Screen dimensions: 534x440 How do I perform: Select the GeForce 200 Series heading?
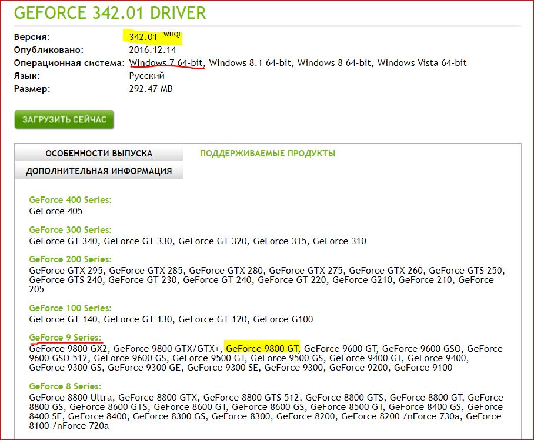[x=70, y=259]
